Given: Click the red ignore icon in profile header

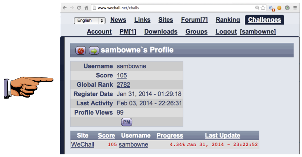Looking at the screenshot, I should tap(81, 51).
